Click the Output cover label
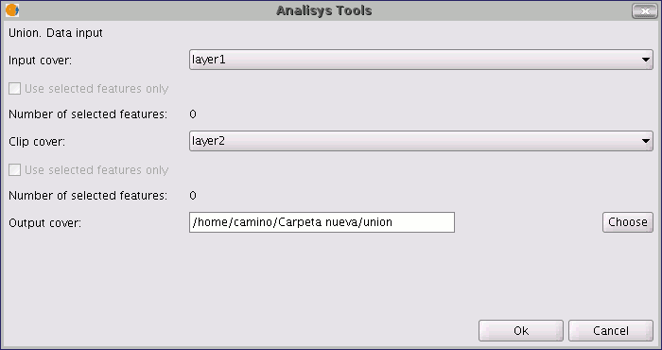Screen dimensions: 662x350 click(x=44, y=222)
